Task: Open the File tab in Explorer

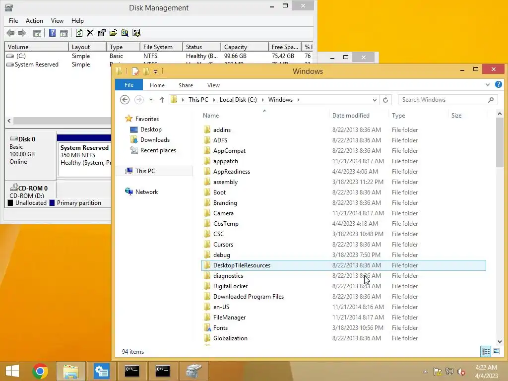Action: click(129, 85)
